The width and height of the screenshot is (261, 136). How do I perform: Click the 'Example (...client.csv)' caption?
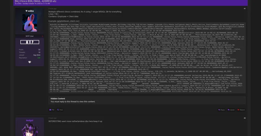tap(64, 21)
